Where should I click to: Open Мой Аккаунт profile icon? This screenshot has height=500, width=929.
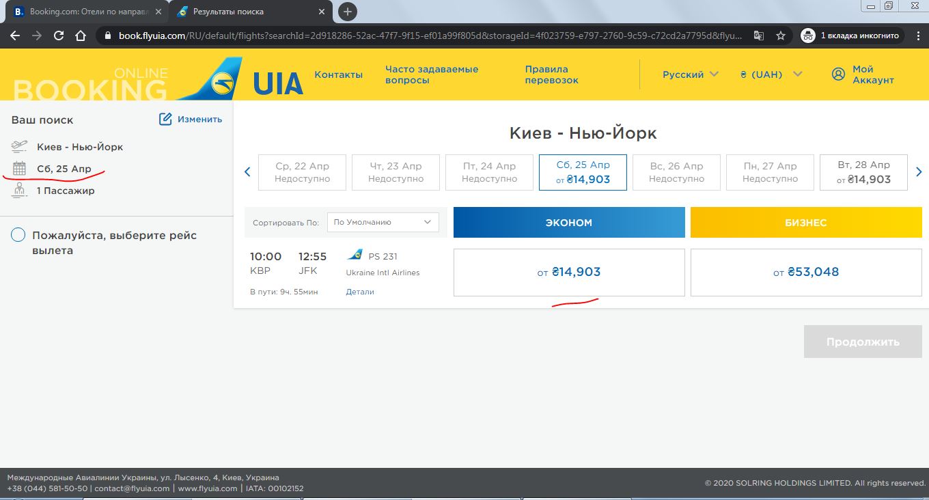(x=838, y=74)
